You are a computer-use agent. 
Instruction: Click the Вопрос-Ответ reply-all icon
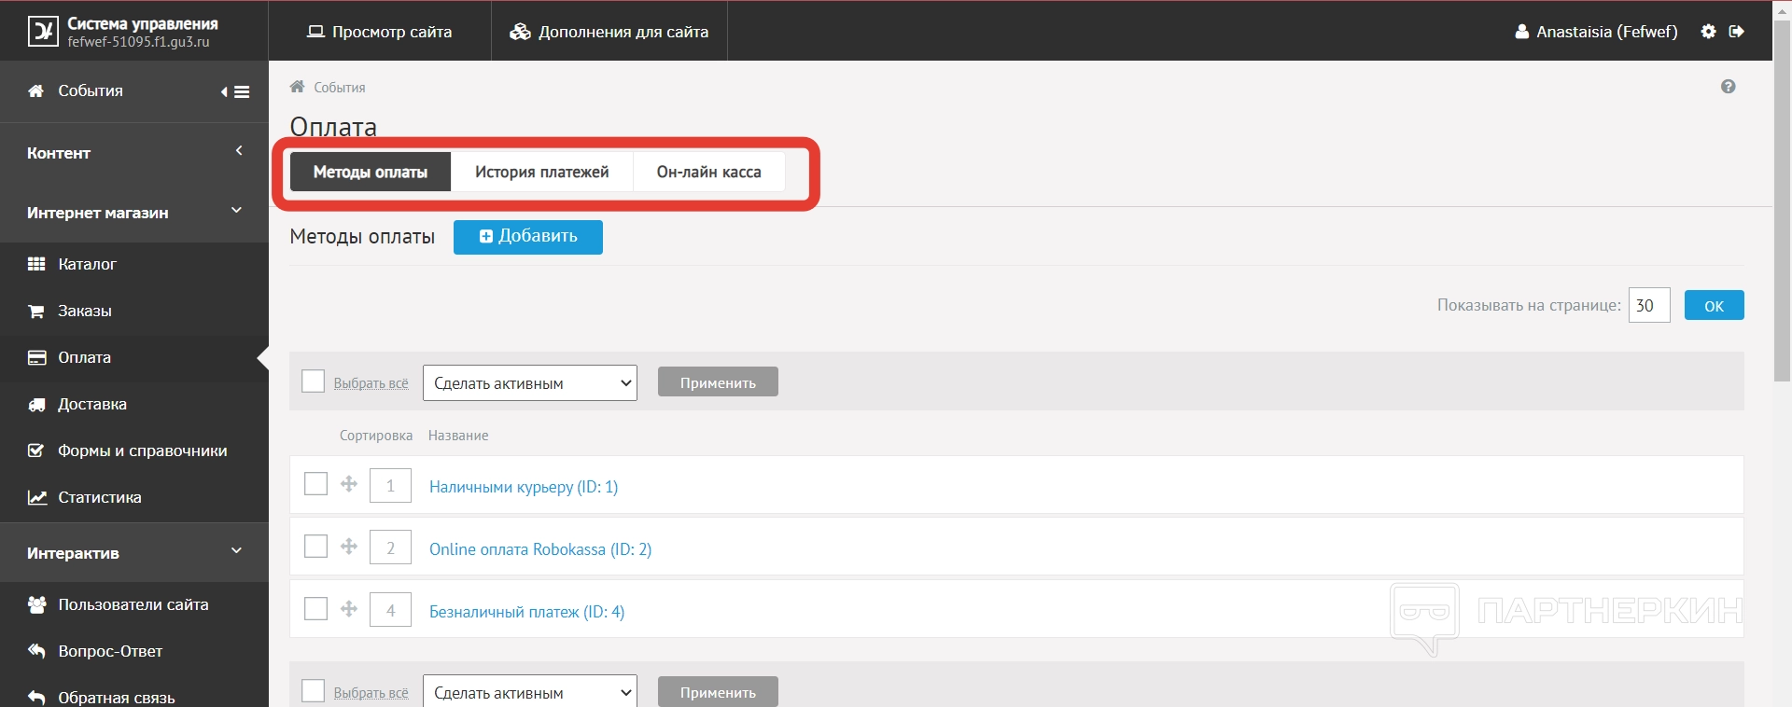[x=36, y=650]
